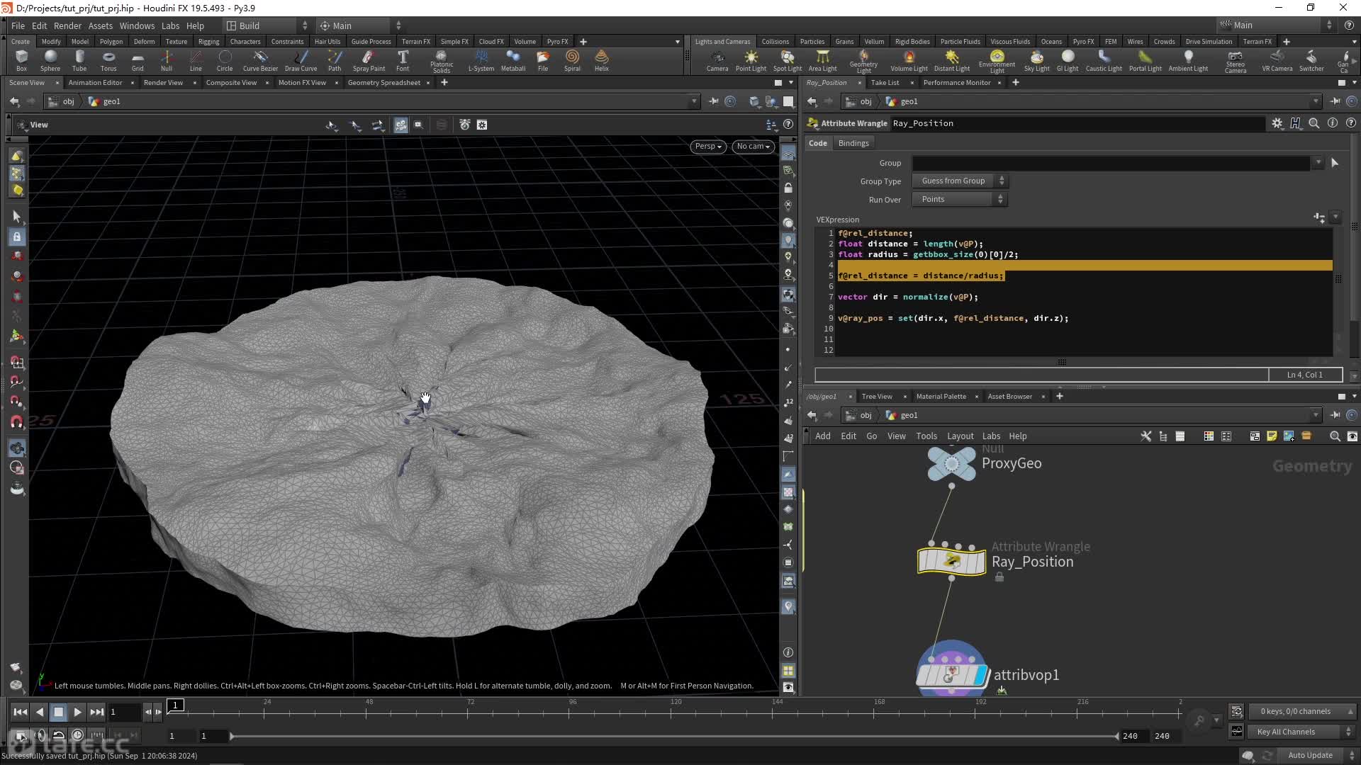Screen dimensions: 1361x765
Task: Open the Persp viewport dropdown
Action: click(707, 147)
